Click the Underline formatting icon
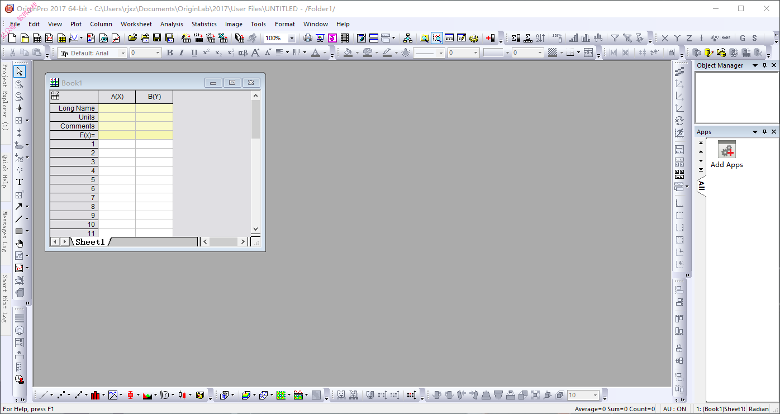Image resolution: width=780 pixels, height=414 pixels. (x=194, y=53)
